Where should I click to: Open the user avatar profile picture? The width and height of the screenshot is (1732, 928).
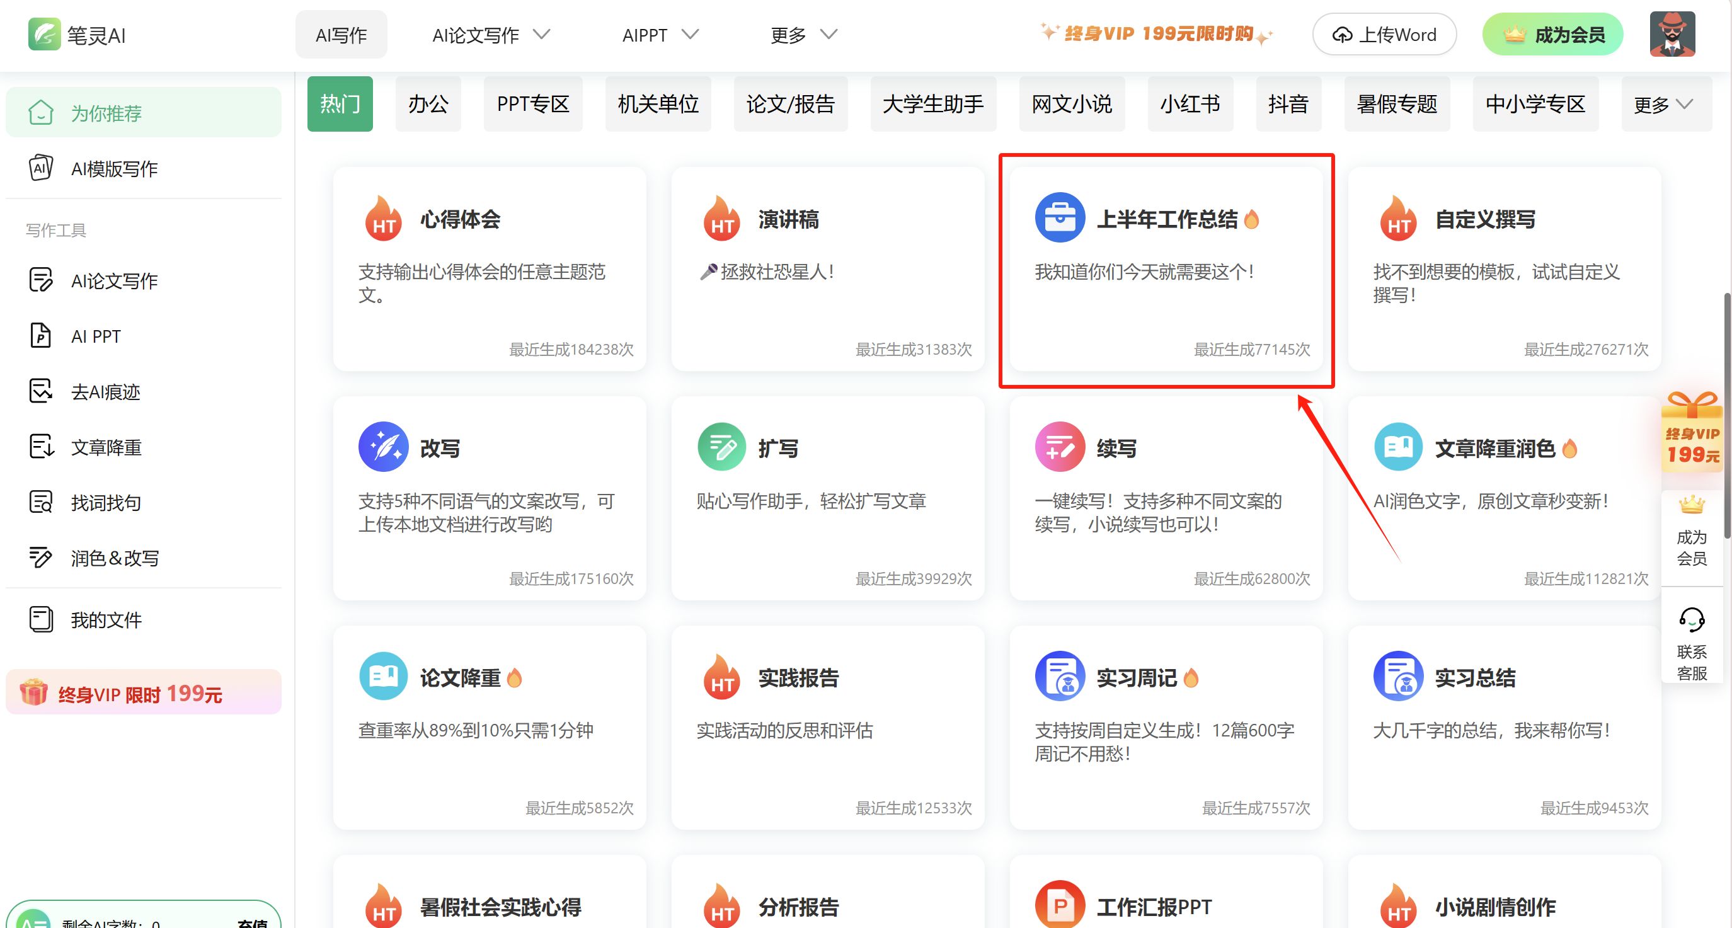click(x=1672, y=34)
